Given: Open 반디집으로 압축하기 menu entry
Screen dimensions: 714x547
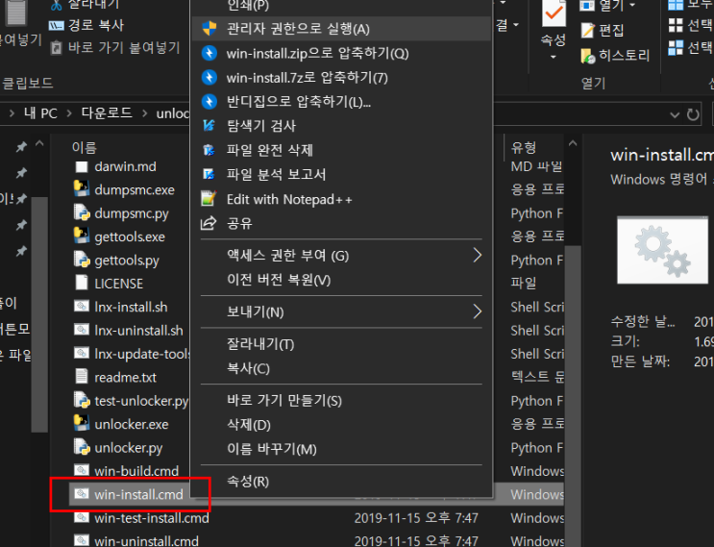Looking at the screenshot, I should tap(341, 102).
